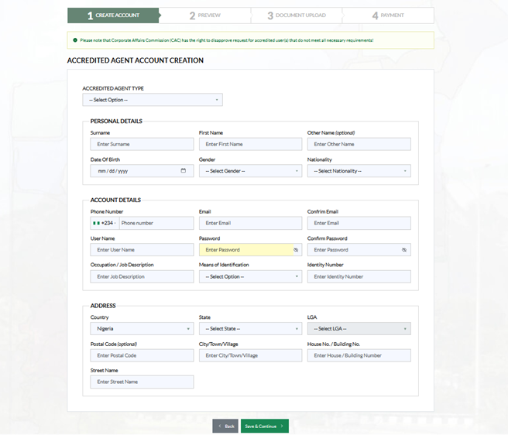Focus the User Name input field
Viewport: 508px width, 435px height.
coord(142,250)
